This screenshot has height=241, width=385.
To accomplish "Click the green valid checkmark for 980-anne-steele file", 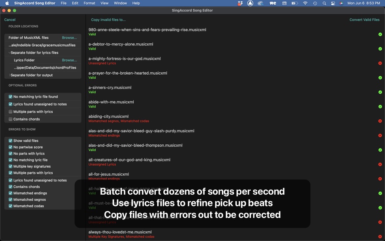I will click(380, 34).
